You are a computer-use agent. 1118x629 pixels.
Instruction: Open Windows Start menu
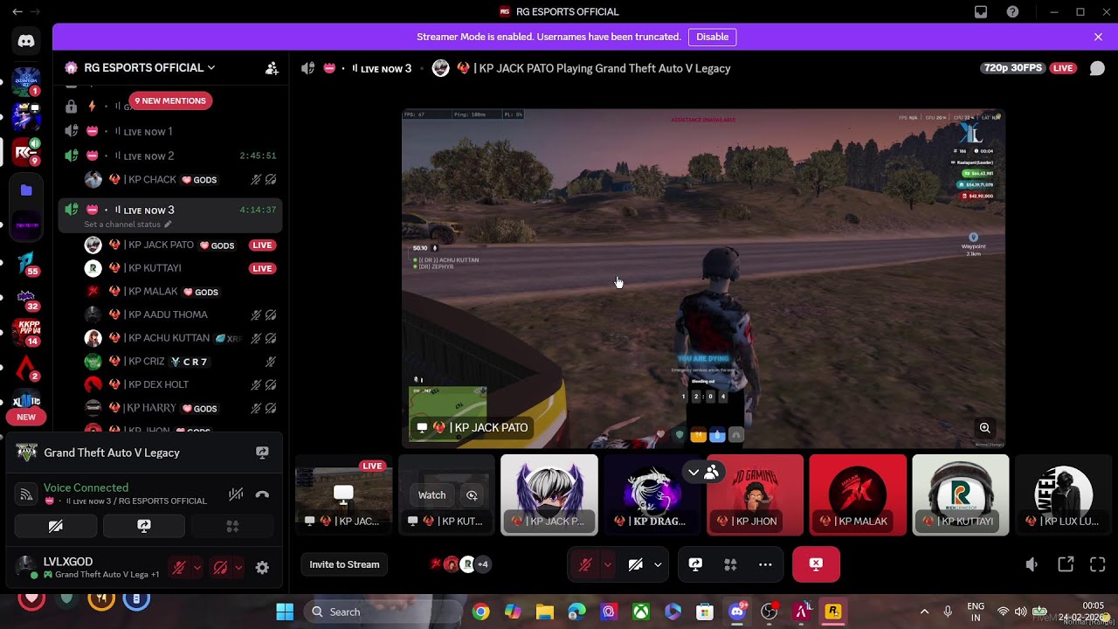pyautogui.click(x=285, y=612)
